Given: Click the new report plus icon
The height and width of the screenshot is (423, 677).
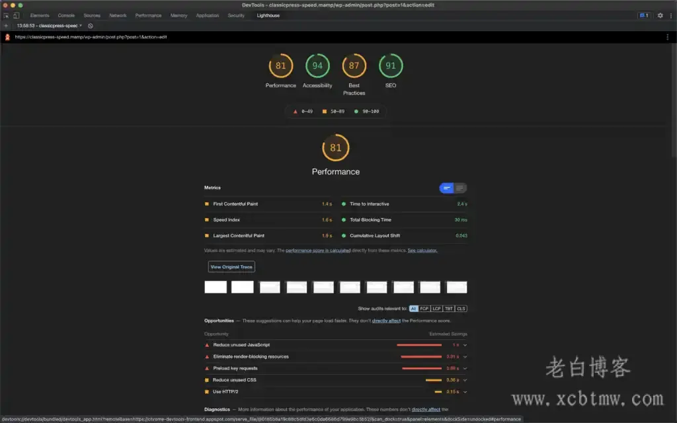Looking at the screenshot, I should coord(6,26).
